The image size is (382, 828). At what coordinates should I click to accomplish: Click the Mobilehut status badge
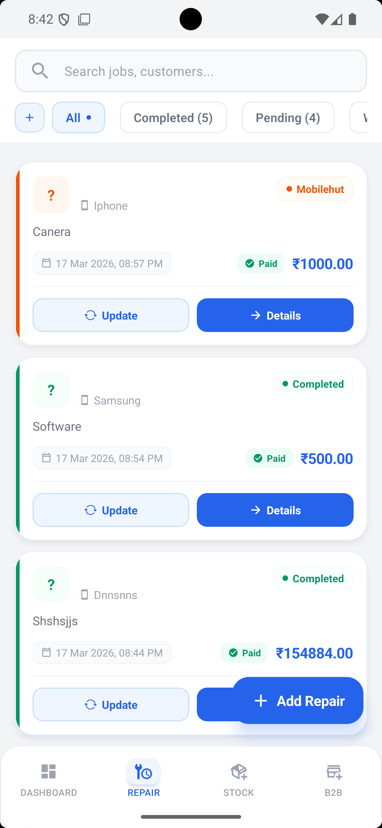tap(315, 189)
